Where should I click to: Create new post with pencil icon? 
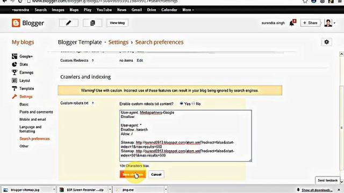point(69,23)
